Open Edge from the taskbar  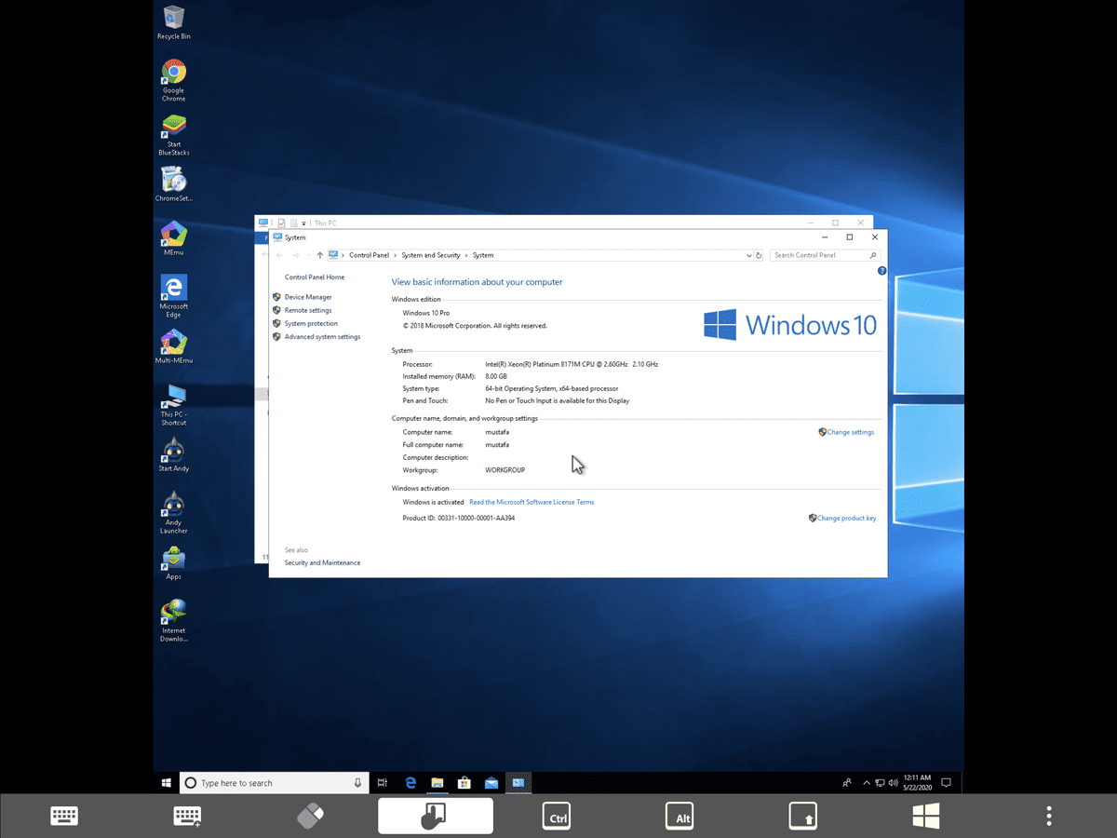tap(410, 783)
